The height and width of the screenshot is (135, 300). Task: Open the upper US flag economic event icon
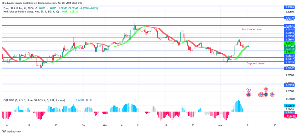click(266, 90)
